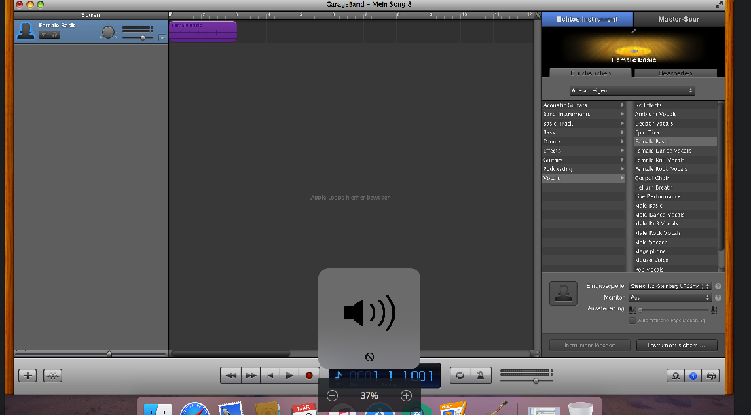Screen dimensions: 751x415
Task: Click the timeline's horizontal scrollbar
Action: pyautogui.click(x=230, y=354)
